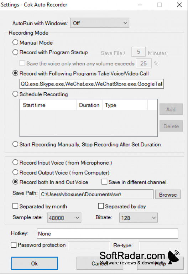
Task: Edit the Save Path text field
Action: [x=96, y=194]
